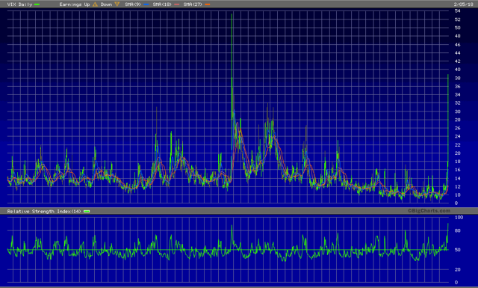
Task: Click the 2/05/18 date label
Action: 464,4
